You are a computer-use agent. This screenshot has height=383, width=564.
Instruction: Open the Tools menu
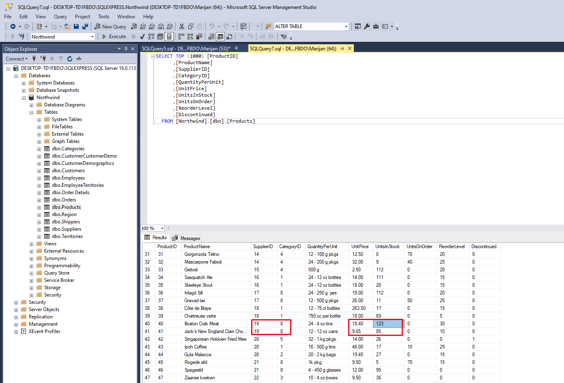click(103, 17)
